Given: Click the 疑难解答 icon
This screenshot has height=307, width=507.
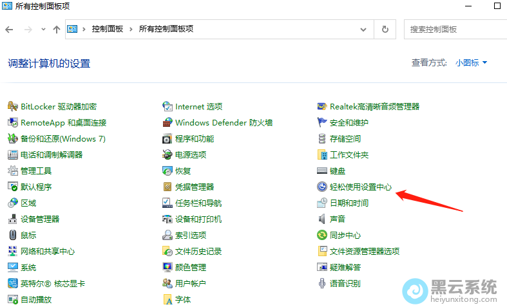Looking at the screenshot, I should [321, 267].
